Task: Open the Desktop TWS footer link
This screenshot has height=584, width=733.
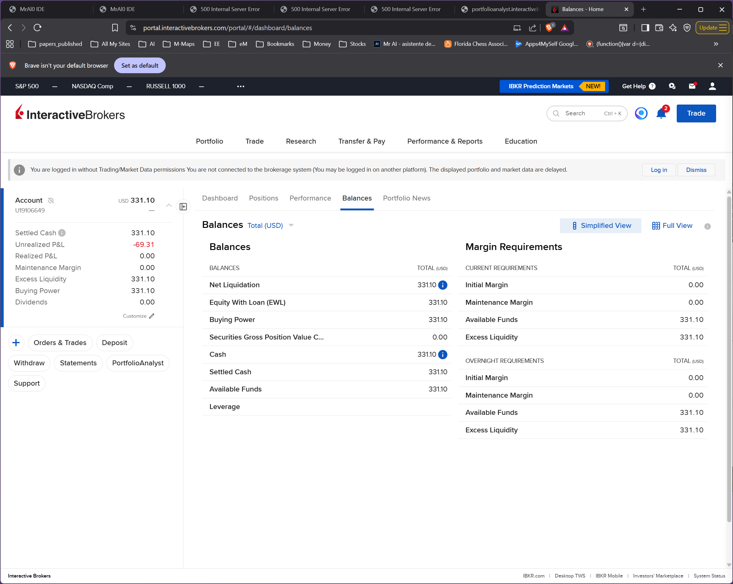Action: (570, 576)
